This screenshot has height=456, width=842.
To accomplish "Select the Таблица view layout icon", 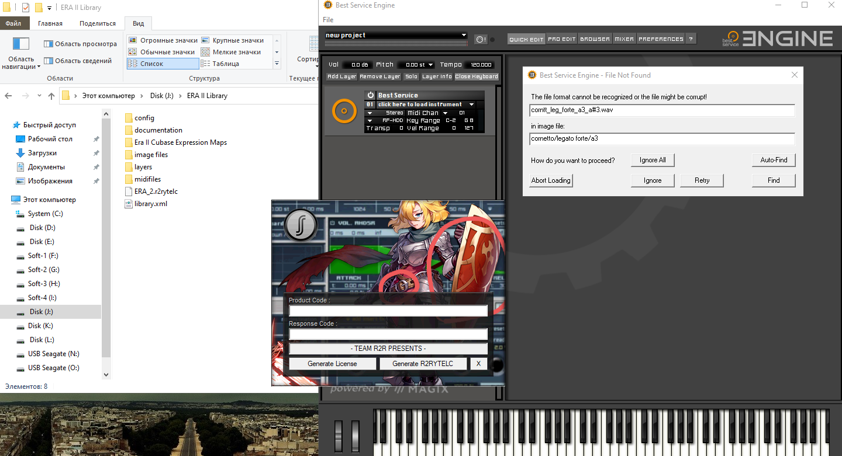I will click(x=205, y=64).
